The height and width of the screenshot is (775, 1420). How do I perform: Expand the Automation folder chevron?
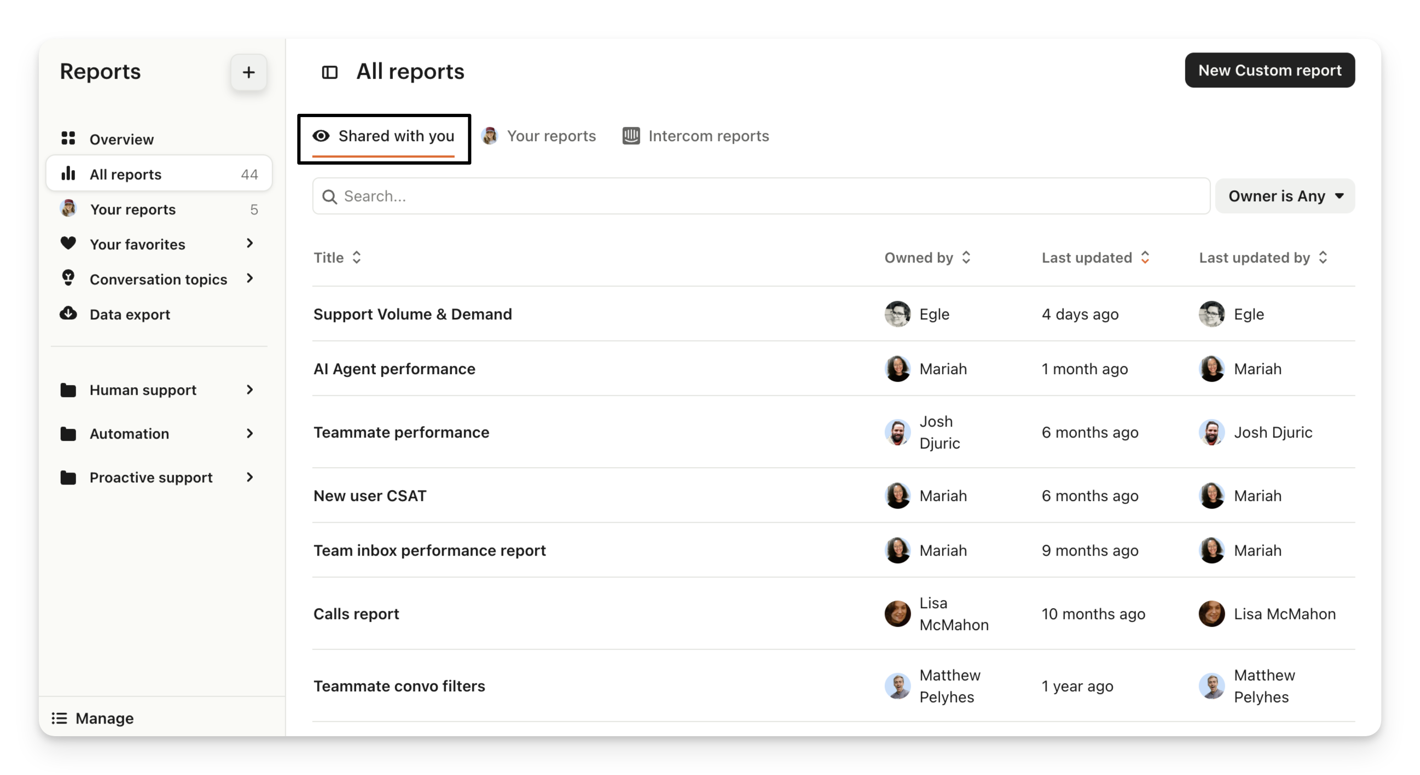[250, 434]
